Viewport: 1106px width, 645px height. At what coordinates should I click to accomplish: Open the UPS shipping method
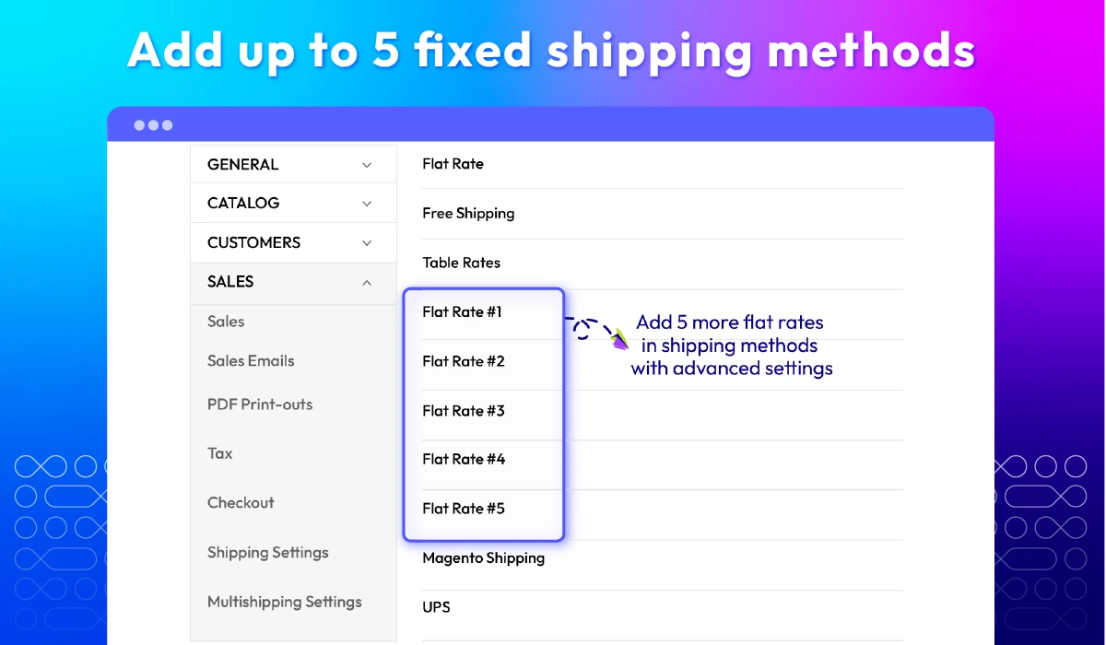tap(436, 607)
